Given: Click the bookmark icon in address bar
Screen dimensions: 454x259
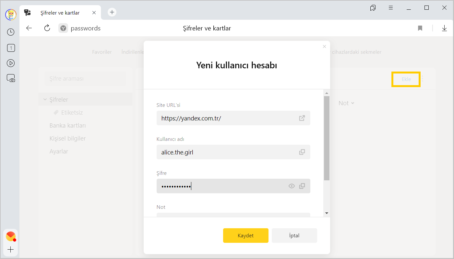Looking at the screenshot, I should [x=420, y=28].
